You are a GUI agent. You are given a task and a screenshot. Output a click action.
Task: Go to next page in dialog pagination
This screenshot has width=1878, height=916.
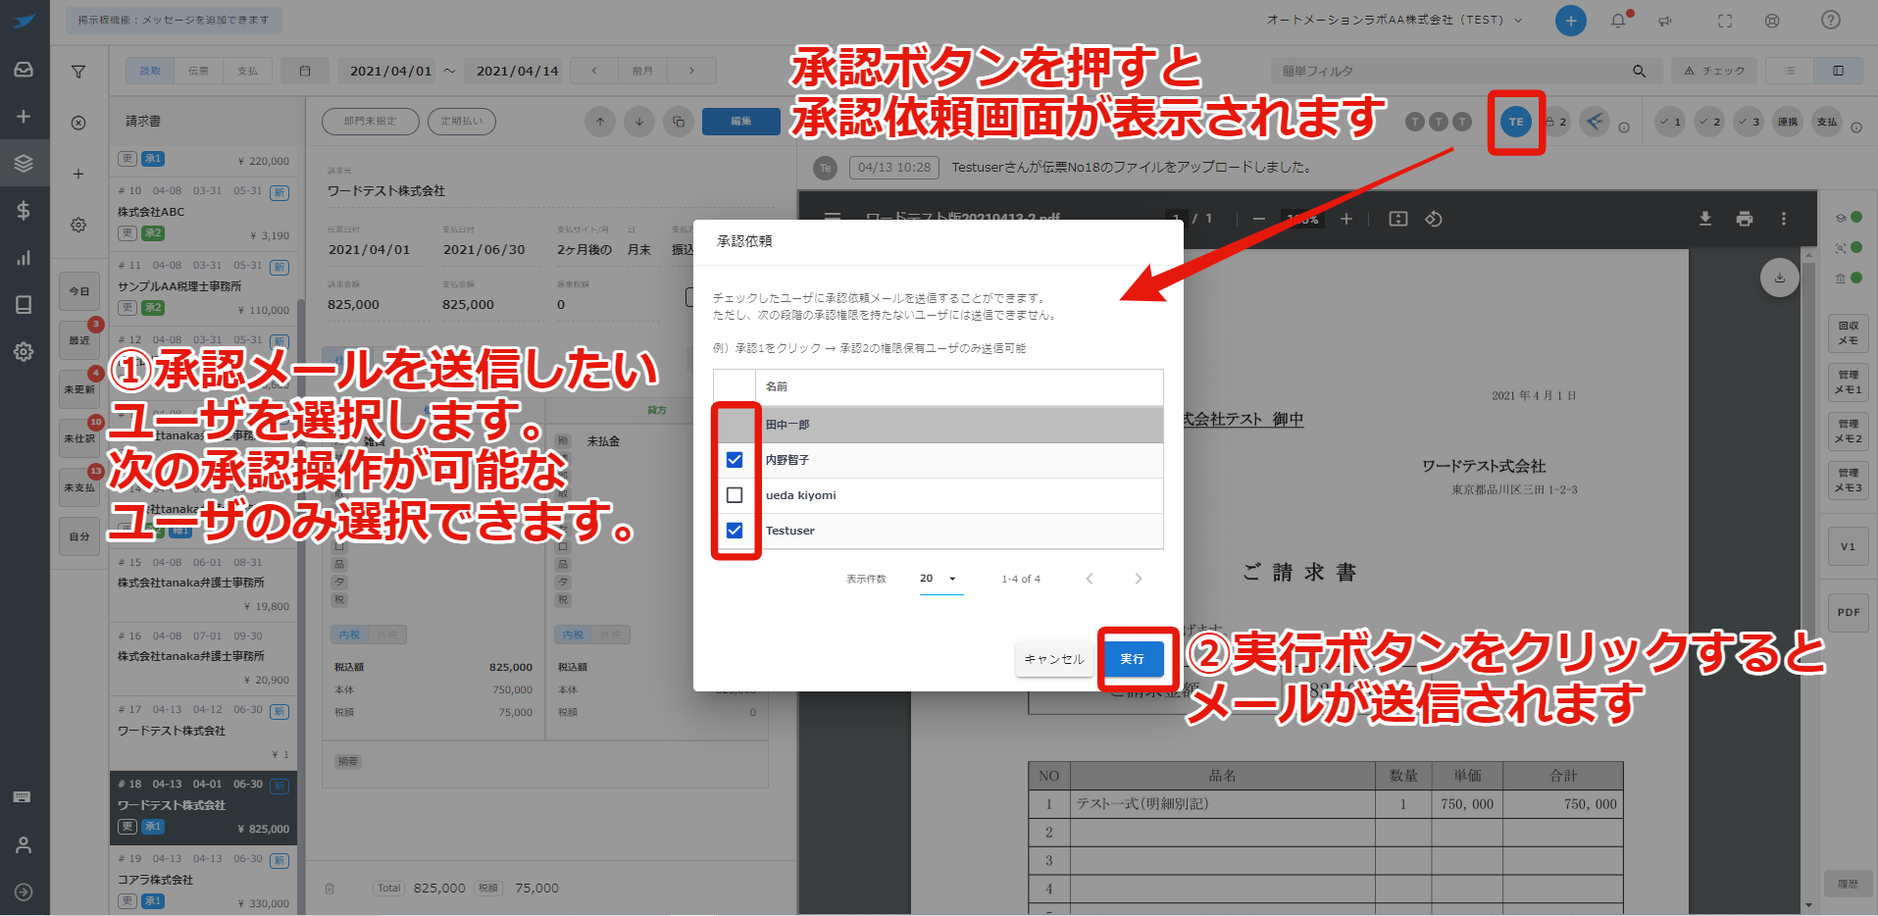click(x=1138, y=579)
